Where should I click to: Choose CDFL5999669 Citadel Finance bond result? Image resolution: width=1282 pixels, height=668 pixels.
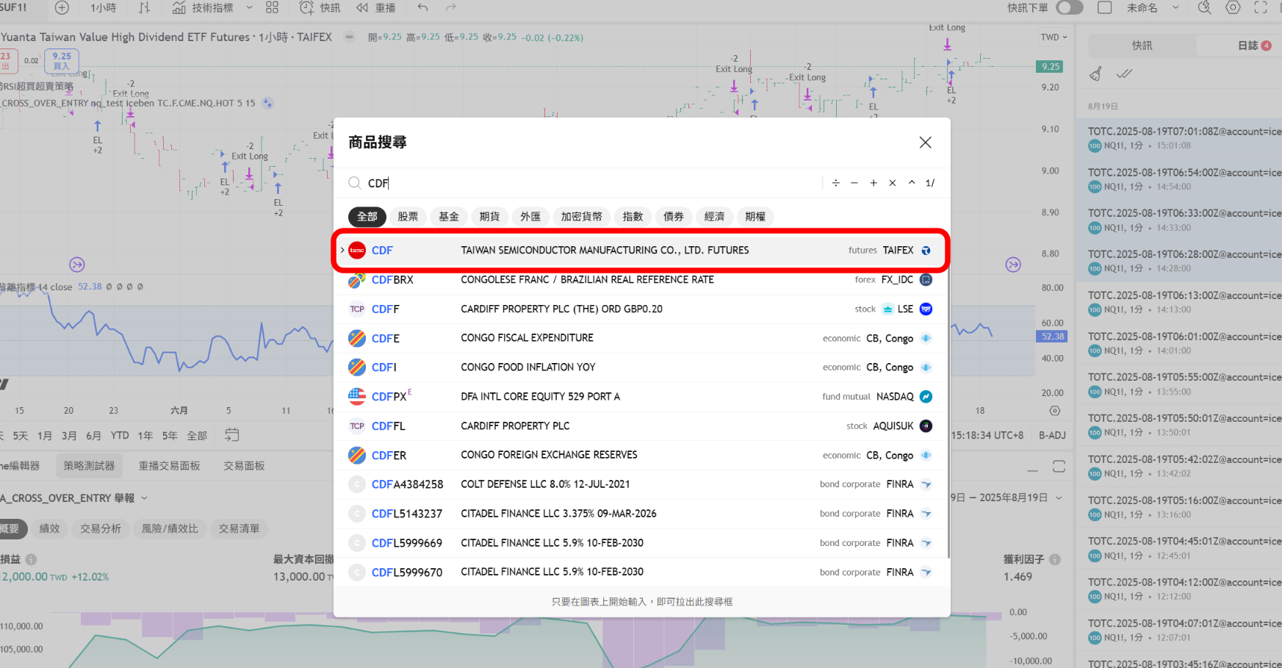(641, 543)
